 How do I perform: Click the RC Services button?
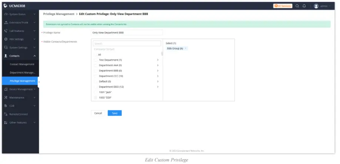point(283,6)
